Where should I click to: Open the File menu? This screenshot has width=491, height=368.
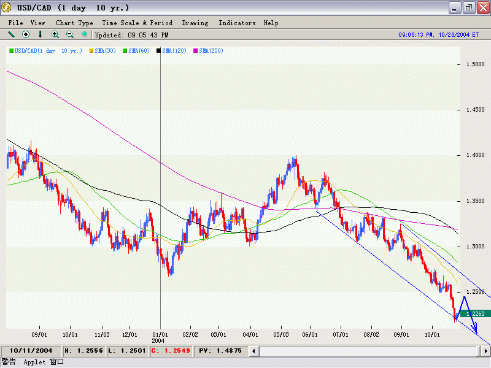tap(16, 23)
